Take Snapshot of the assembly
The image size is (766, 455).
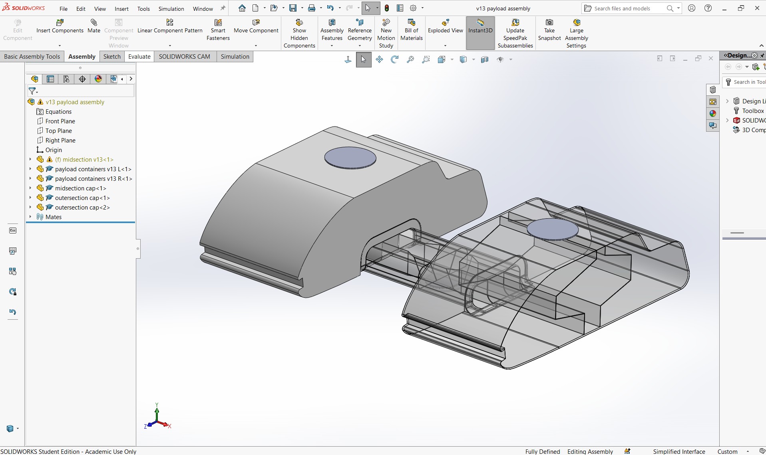point(549,30)
